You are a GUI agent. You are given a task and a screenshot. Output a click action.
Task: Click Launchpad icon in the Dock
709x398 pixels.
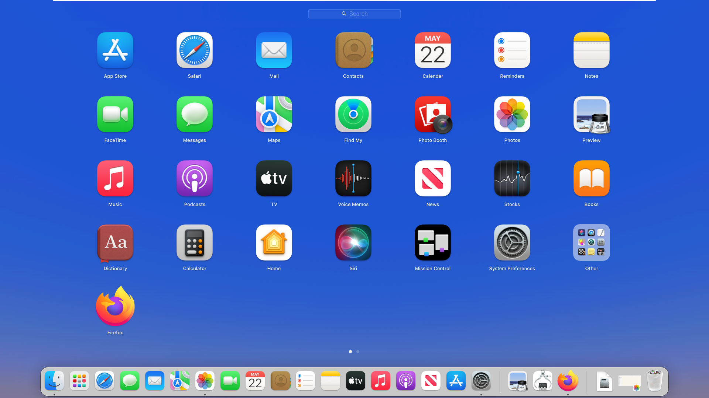(79, 381)
